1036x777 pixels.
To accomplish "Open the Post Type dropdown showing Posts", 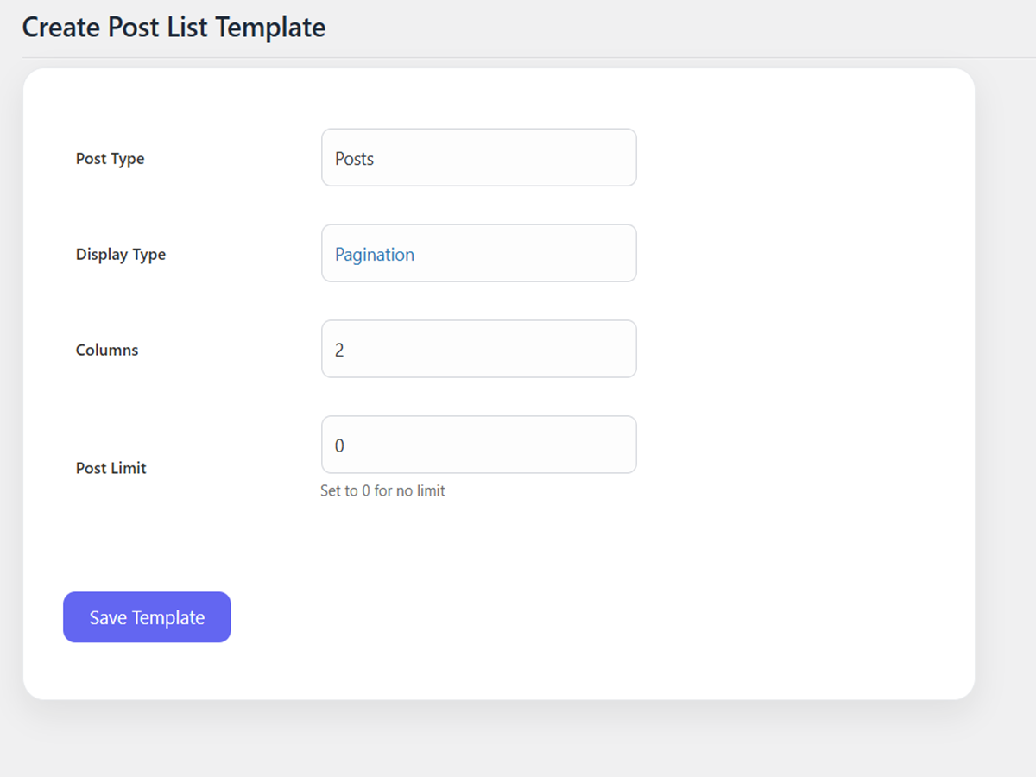I will click(478, 157).
